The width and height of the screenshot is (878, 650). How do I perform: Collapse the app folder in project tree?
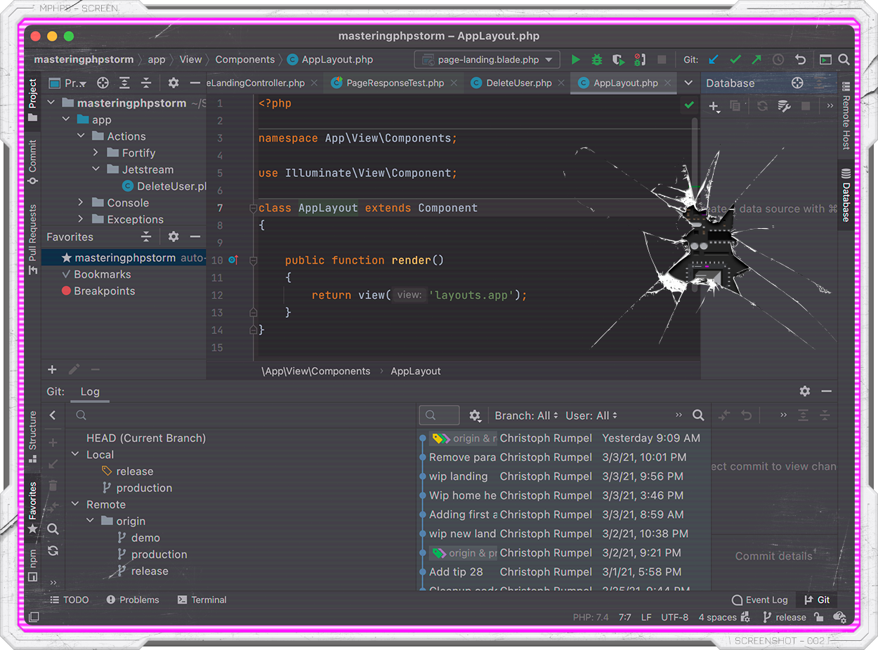point(65,119)
